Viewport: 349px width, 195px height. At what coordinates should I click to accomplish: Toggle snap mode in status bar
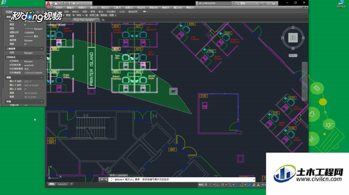210,185
